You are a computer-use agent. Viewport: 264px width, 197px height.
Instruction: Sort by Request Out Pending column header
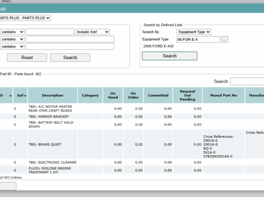(x=187, y=95)
